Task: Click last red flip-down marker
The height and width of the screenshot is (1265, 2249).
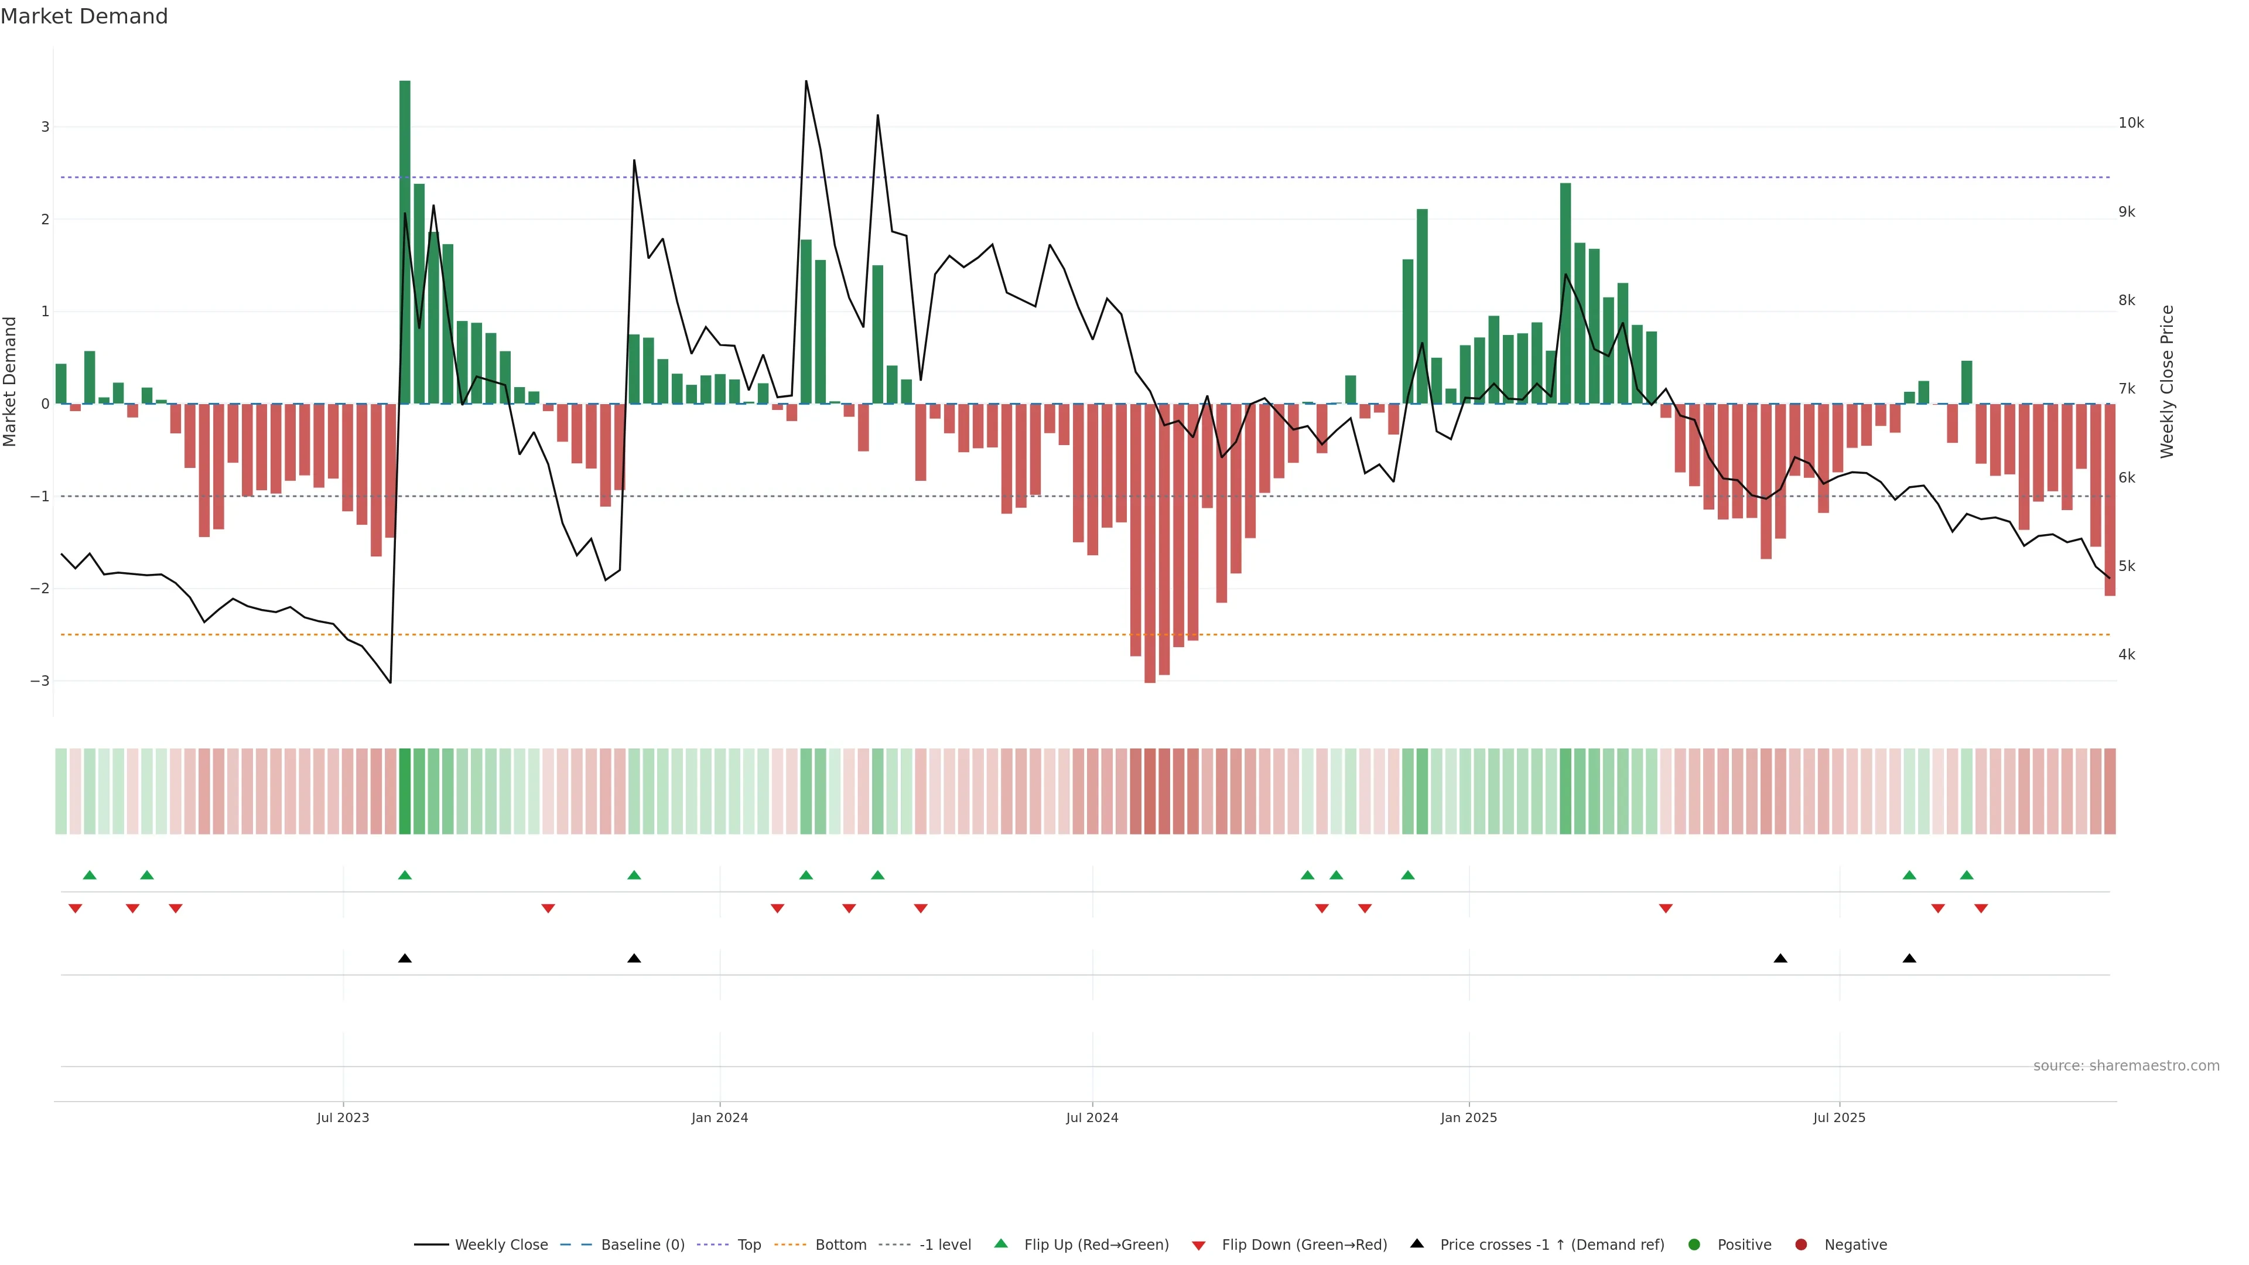Action: click(1981, 909)
